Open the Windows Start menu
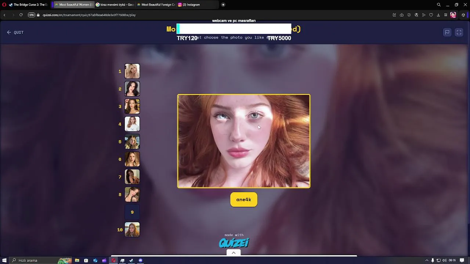The image size is (470, 264). point(4,260)
